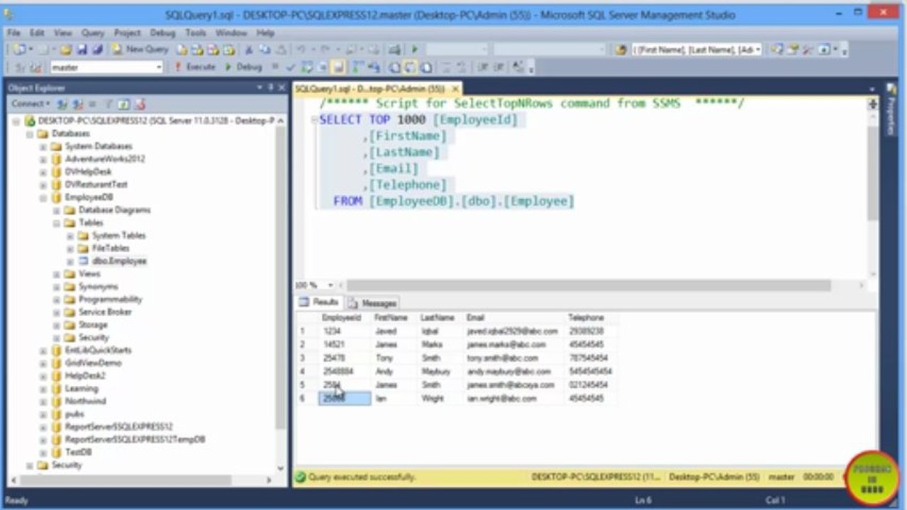The image size is (907, 510).
Task: Collapse the Databases node
Action: (x=30, y=133)
